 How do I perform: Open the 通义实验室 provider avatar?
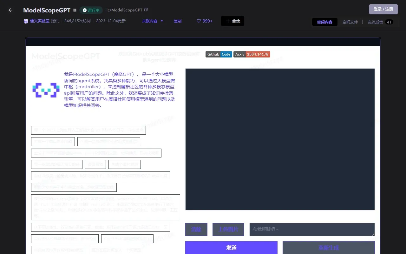(26, 21)
